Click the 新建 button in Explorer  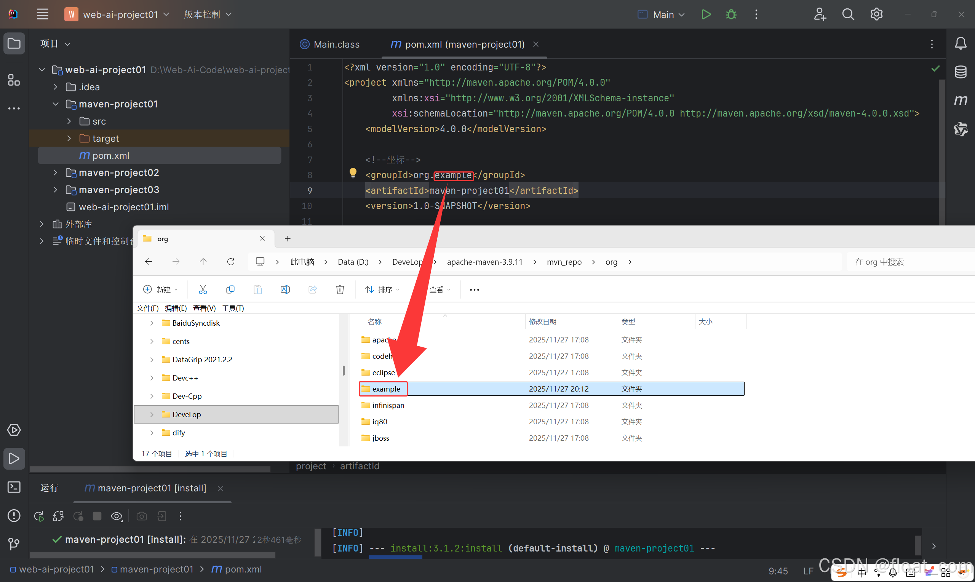pos(161,289)
